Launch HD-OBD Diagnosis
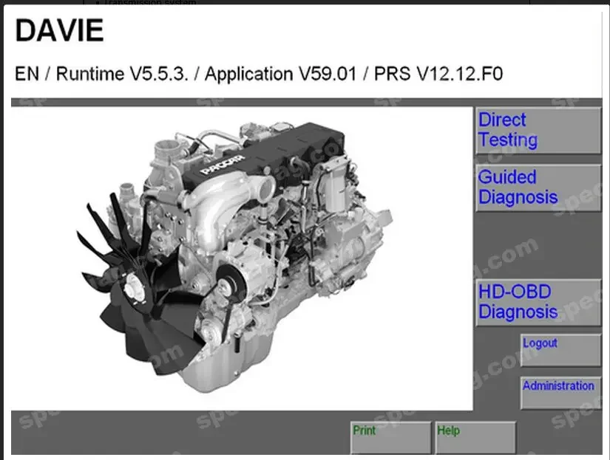Viewport: 610px width, 460px height. tap(538, 303)
